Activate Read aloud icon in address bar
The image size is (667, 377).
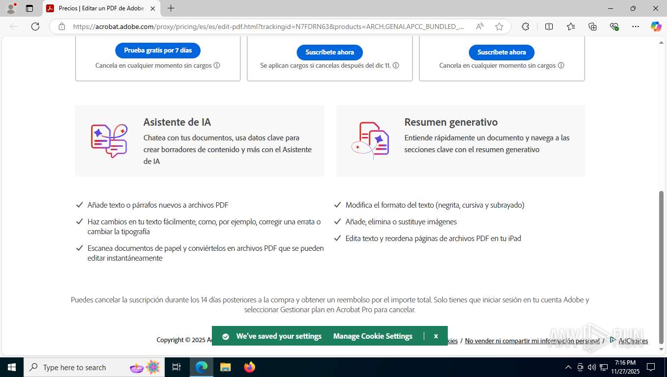coord(480,27)
